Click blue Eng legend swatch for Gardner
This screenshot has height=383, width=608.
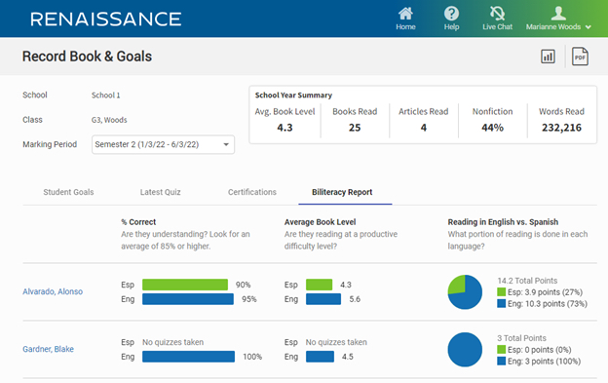click(502, 361)
